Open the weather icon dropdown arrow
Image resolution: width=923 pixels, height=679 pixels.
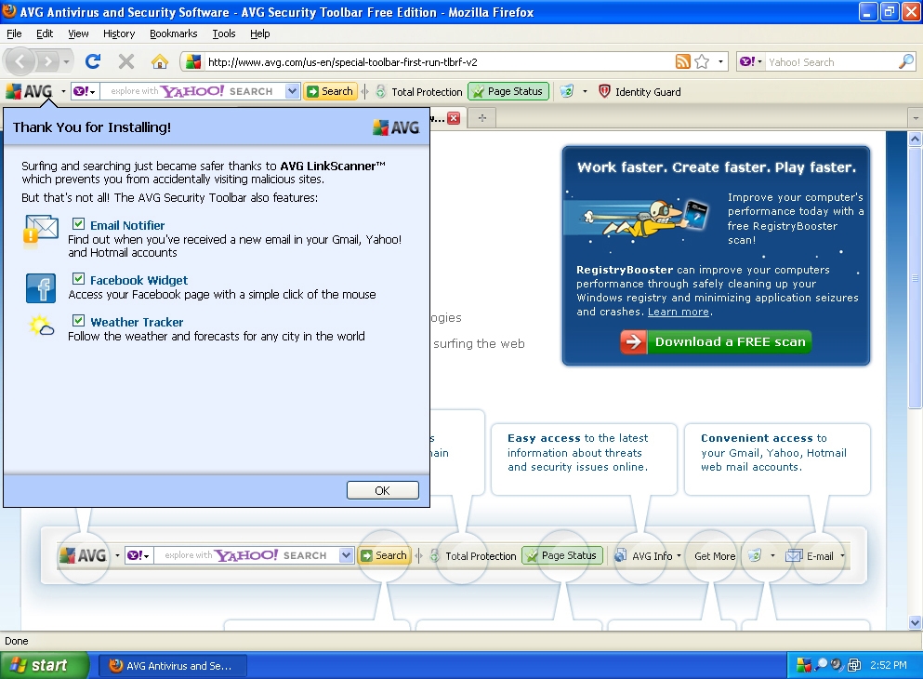pyautogui.click(x=585, y=92)
